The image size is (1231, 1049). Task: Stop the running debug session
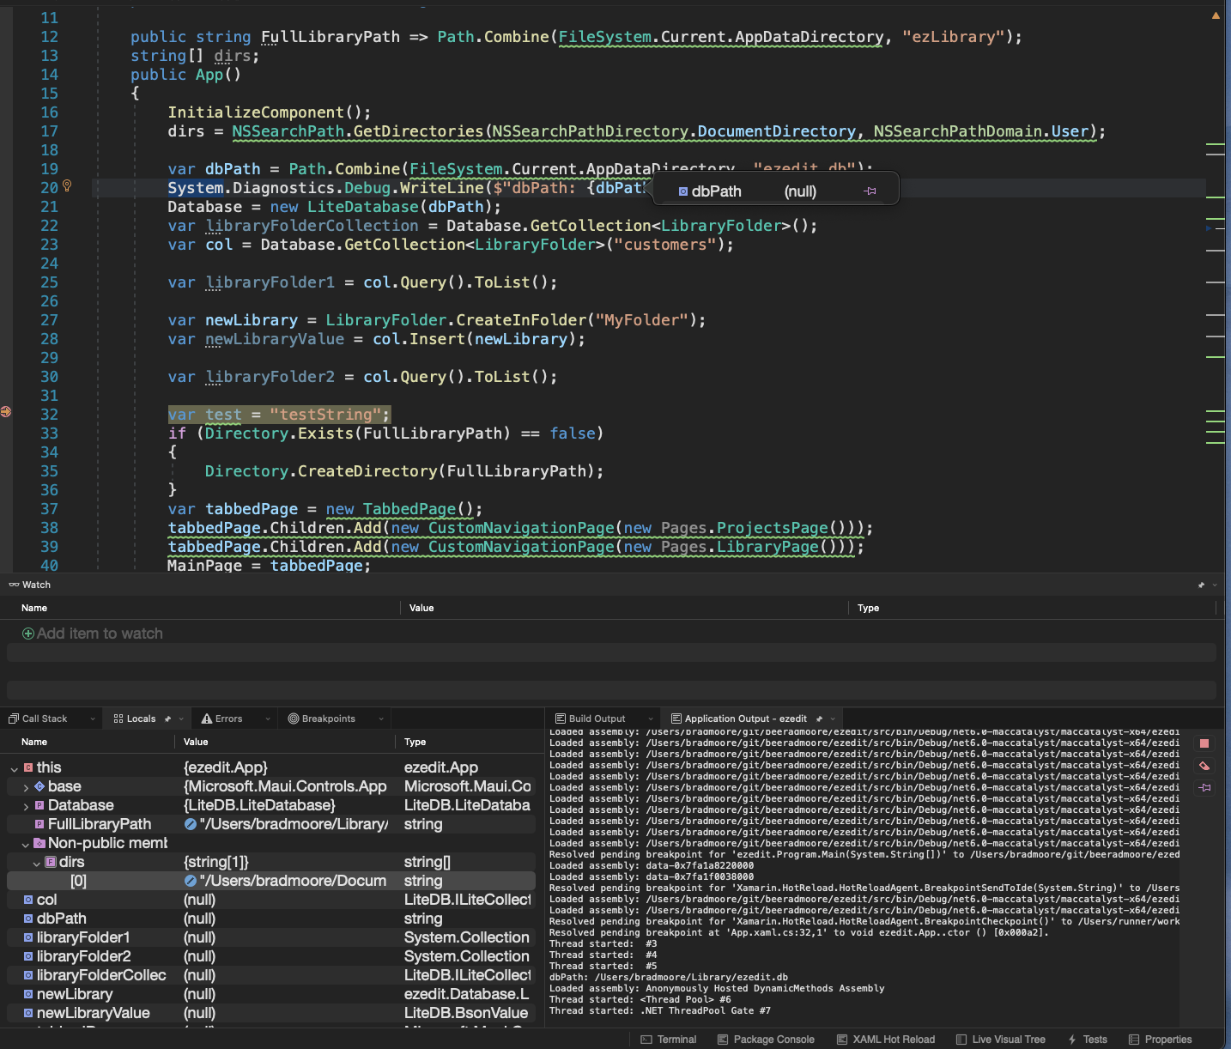[1204, 743]
